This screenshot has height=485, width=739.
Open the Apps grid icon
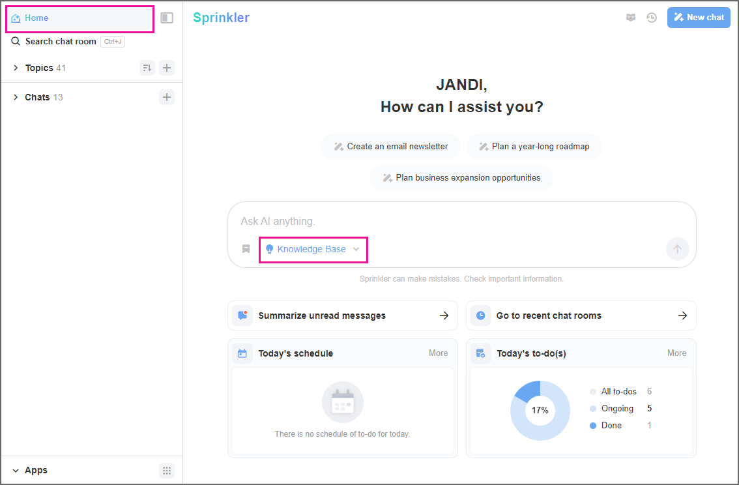(167, 471)
